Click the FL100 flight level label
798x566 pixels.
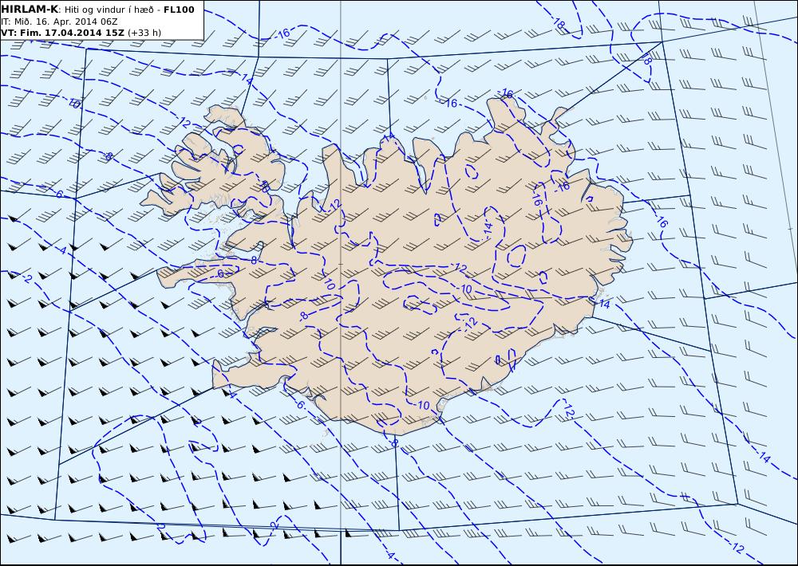click(x=179, y=10)
